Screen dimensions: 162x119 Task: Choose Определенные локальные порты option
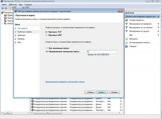[47, 52]
